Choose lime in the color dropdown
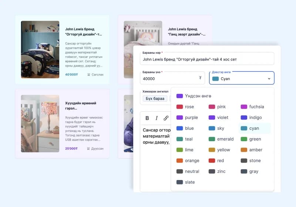The width and height of the screenshot is (296, 207). point(185,150)
